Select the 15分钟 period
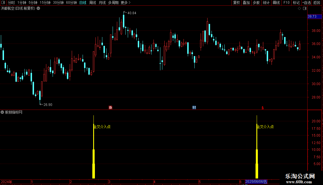 [x=45, y=3]
